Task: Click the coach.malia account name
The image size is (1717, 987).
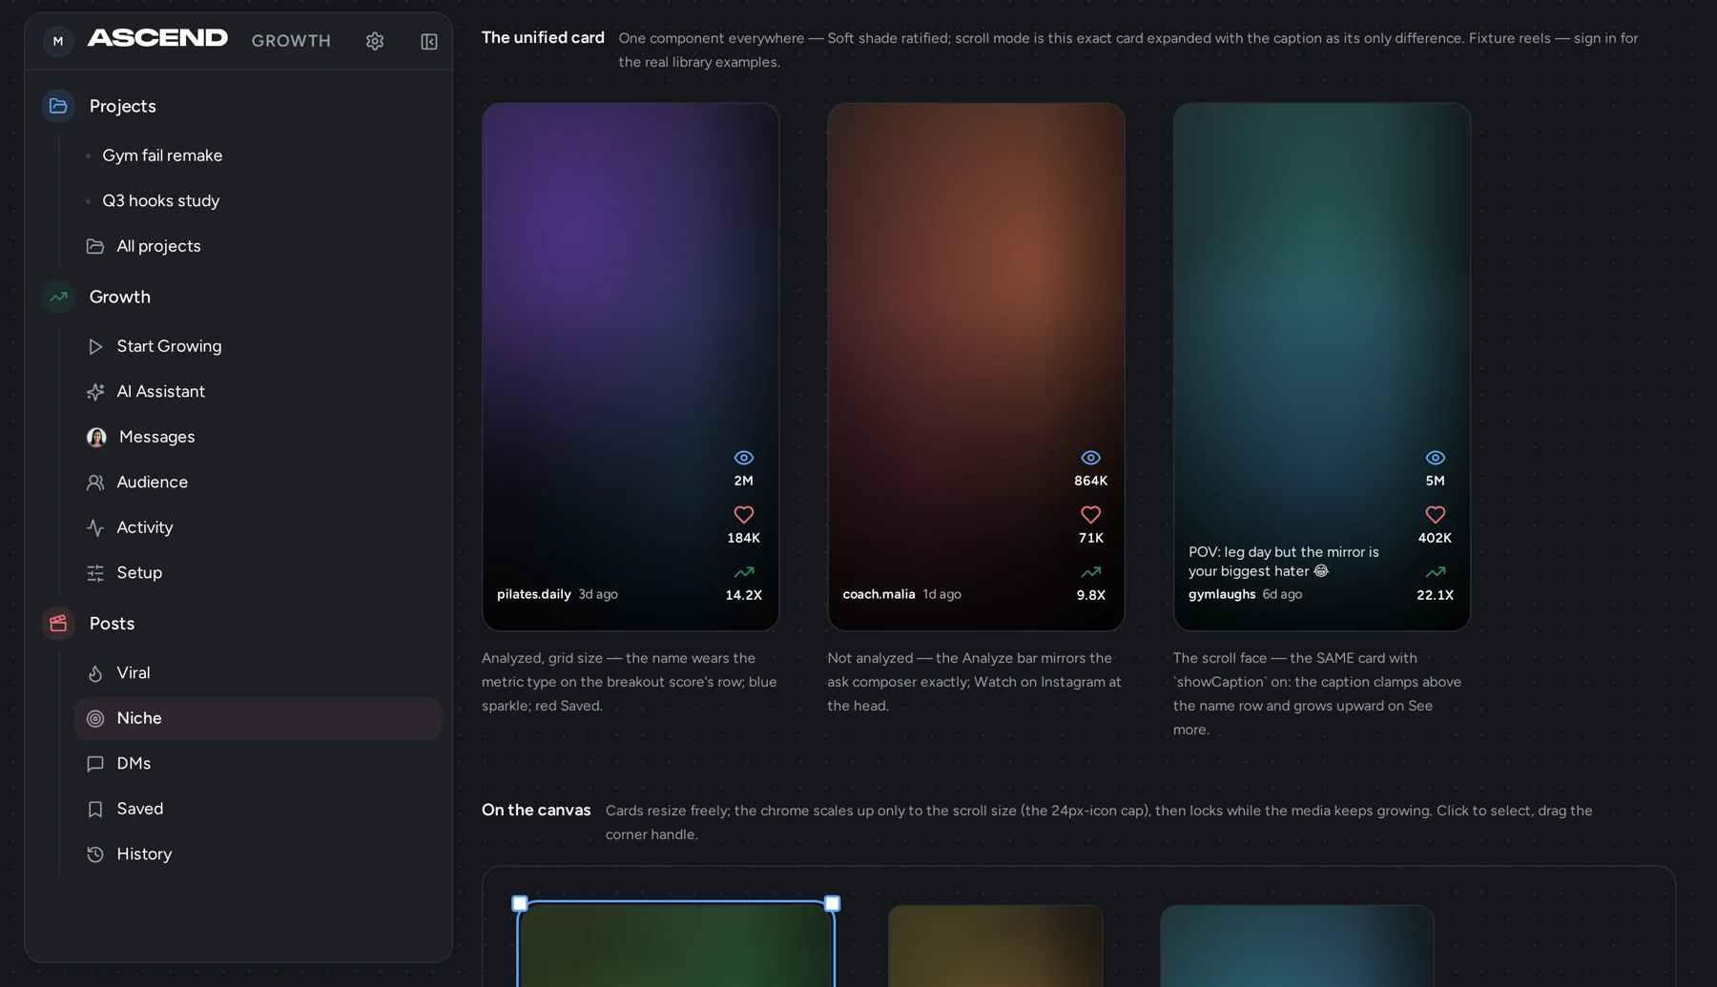Action: (879, 594)
